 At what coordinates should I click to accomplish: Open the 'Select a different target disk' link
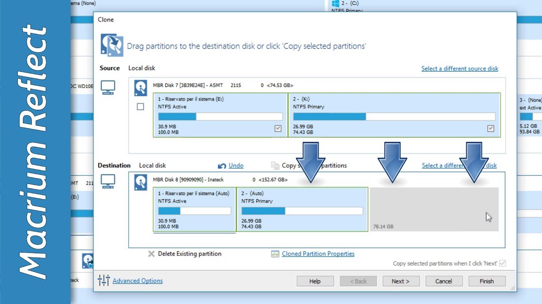(459, 166)
